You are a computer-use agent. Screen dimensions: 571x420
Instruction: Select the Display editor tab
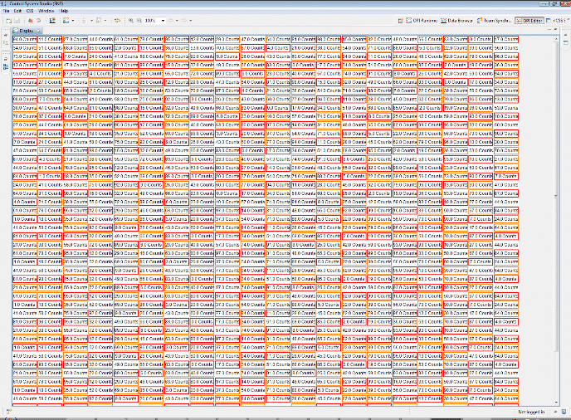point(25,31)
